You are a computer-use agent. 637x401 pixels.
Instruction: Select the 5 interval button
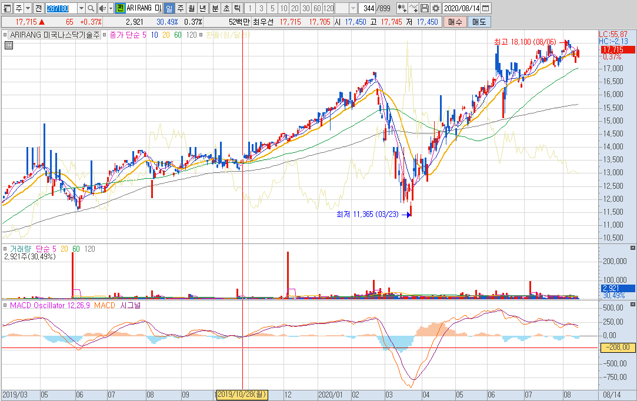(272, 8)
